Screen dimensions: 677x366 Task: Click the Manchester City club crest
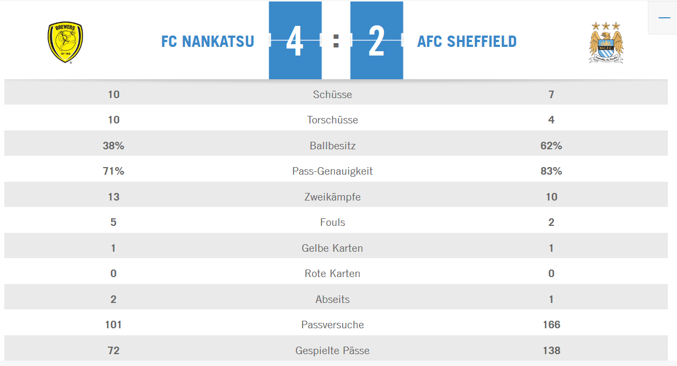[606, 43]
